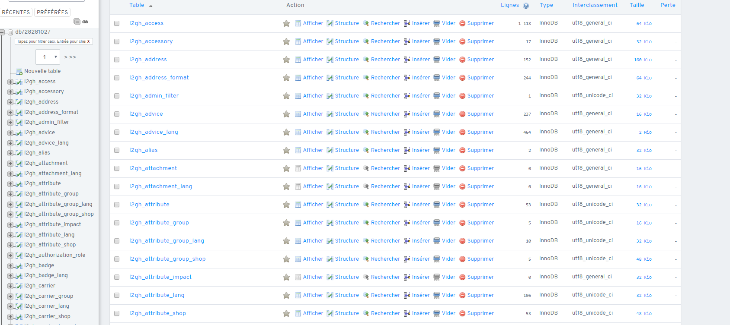
Task: Expand l2gh_address_format in sidebar tree
Action: pyautogui.click(x=10, y=113)
